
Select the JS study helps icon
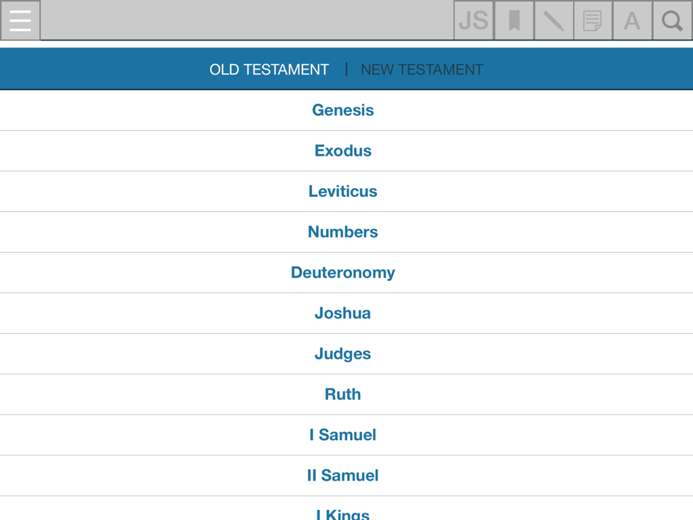point(473,20)
